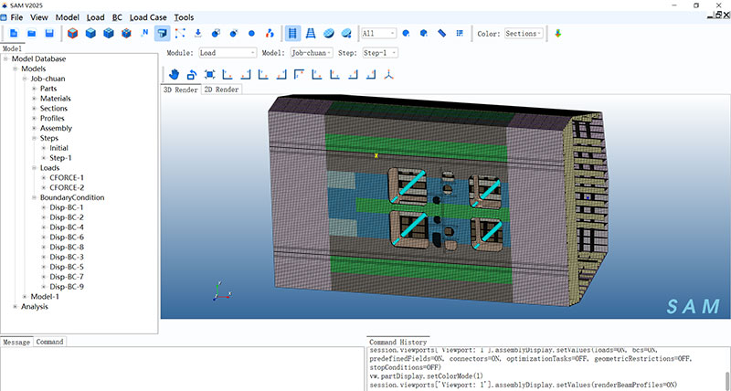Open the BC menu
The width and height of the screenshot is (731, 391).
click(117, 17)
